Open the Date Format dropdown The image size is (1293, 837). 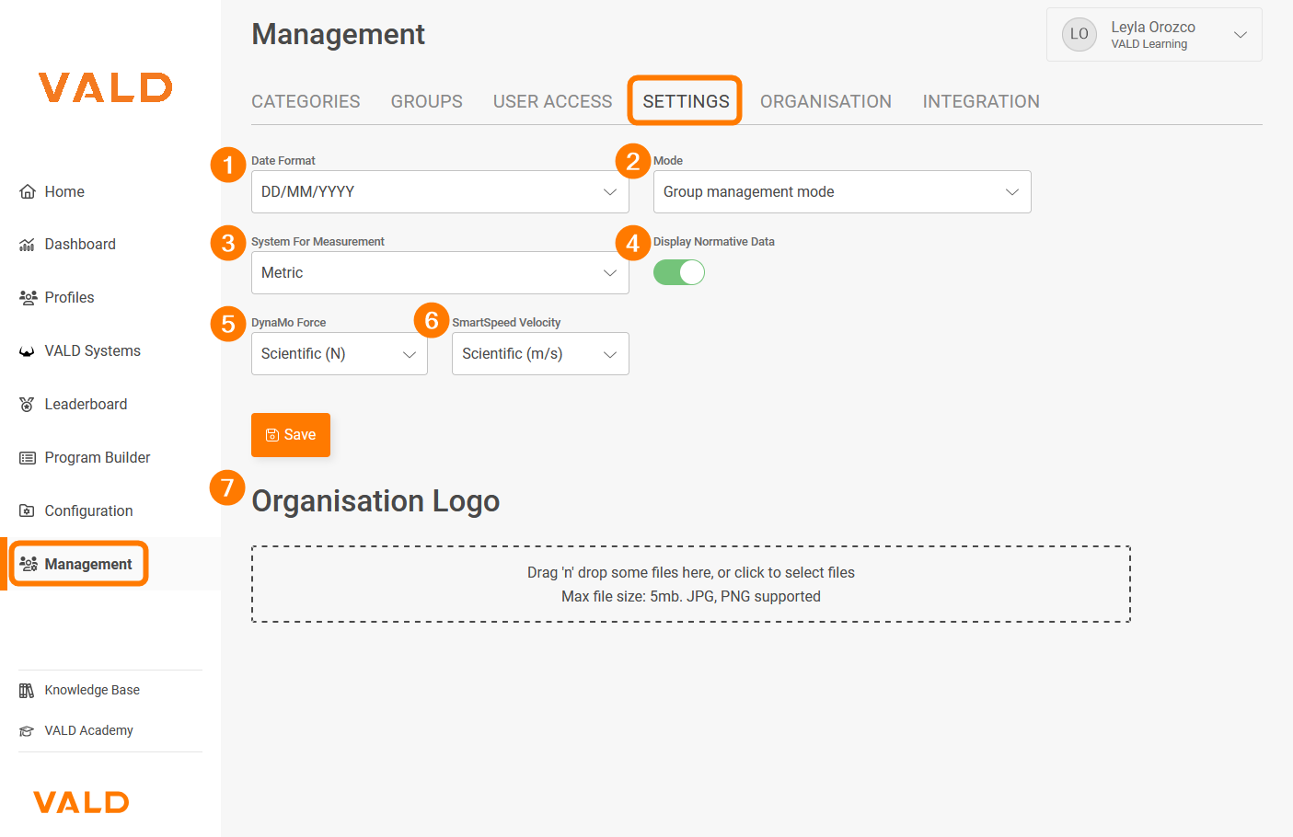[440, 191]
